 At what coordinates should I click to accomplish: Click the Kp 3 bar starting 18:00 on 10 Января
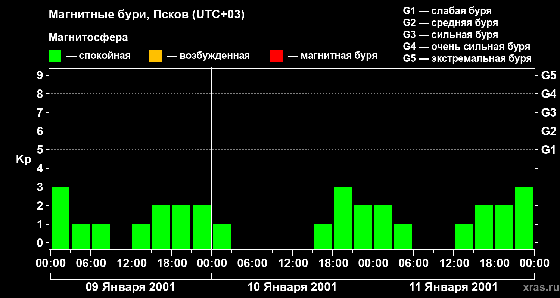(343, 218)
